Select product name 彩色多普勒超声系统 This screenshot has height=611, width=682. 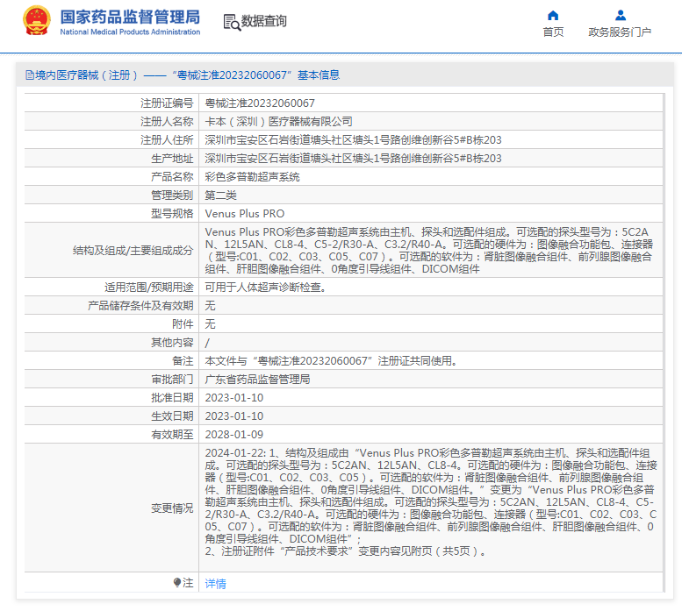252,177
